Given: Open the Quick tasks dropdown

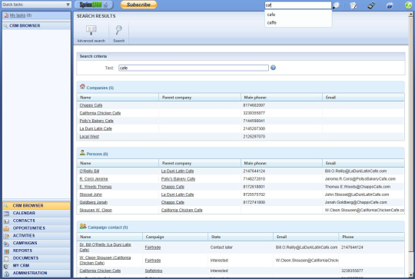Looking at the screenshot, I should coord(36,5).
